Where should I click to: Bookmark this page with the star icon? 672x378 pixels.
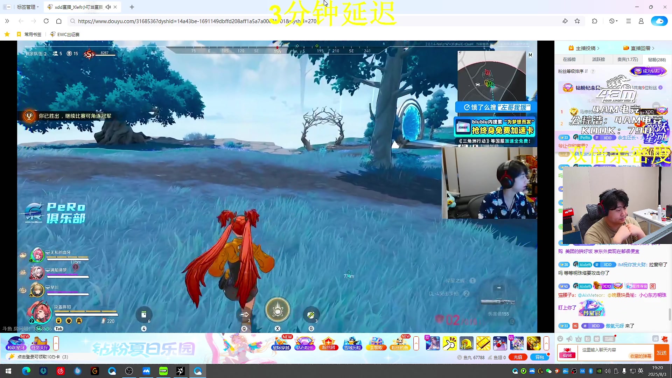tap(577, 21)
